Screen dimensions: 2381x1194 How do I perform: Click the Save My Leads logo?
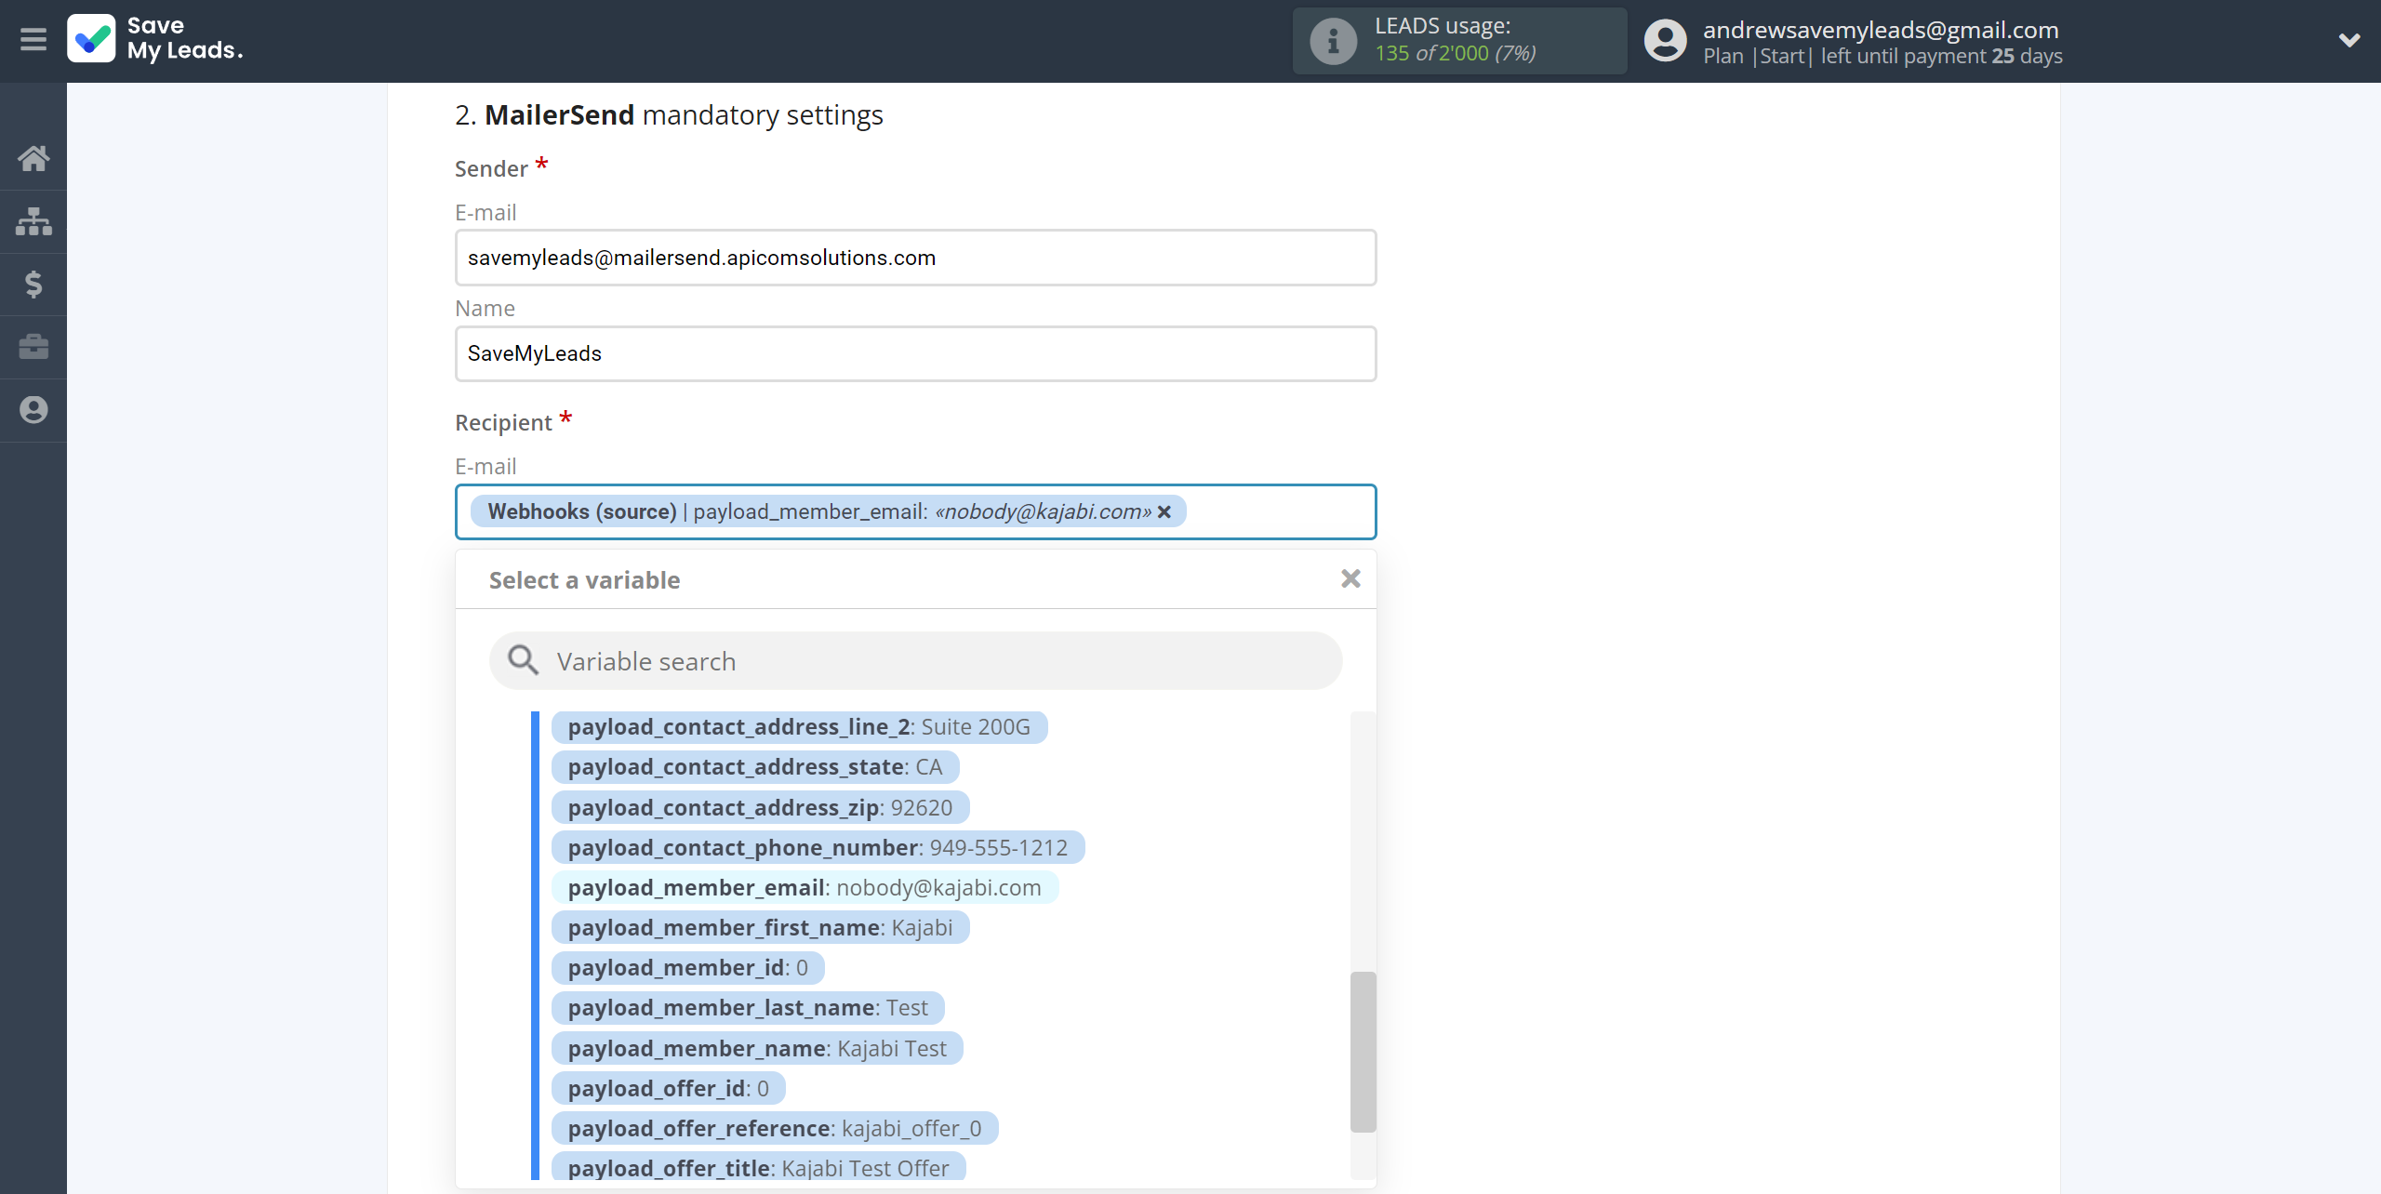point(155,39)
